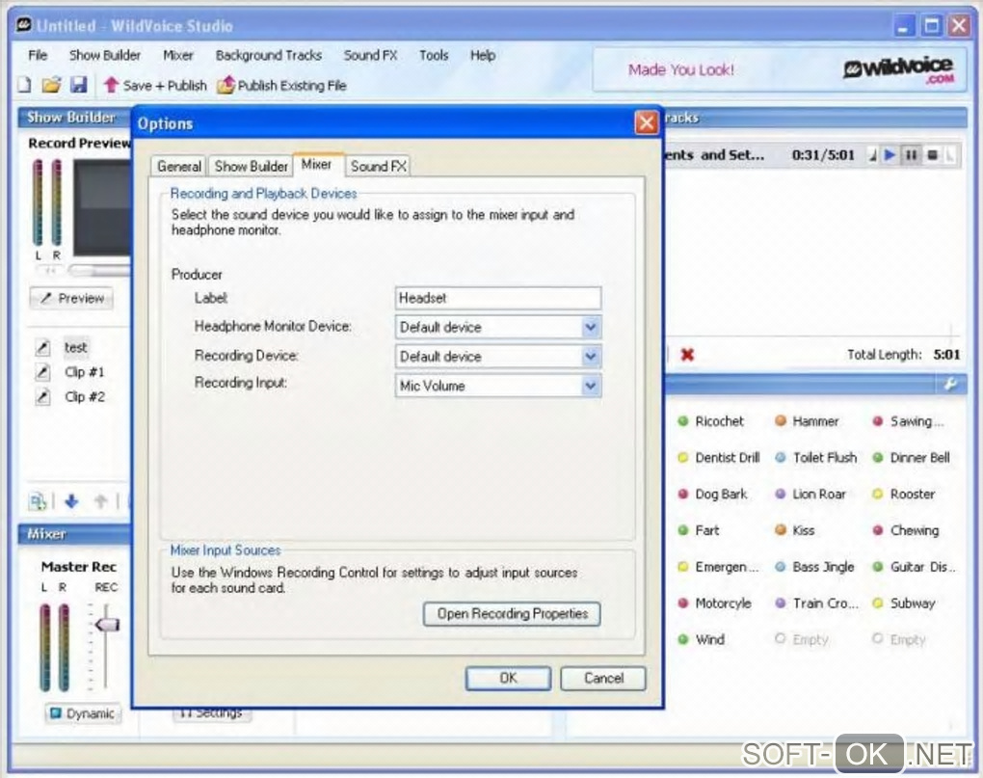Create a new file from the toolbar

click(x=24, y=85)
